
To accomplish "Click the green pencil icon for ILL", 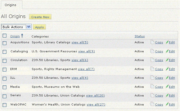I will tap(167, 78).
